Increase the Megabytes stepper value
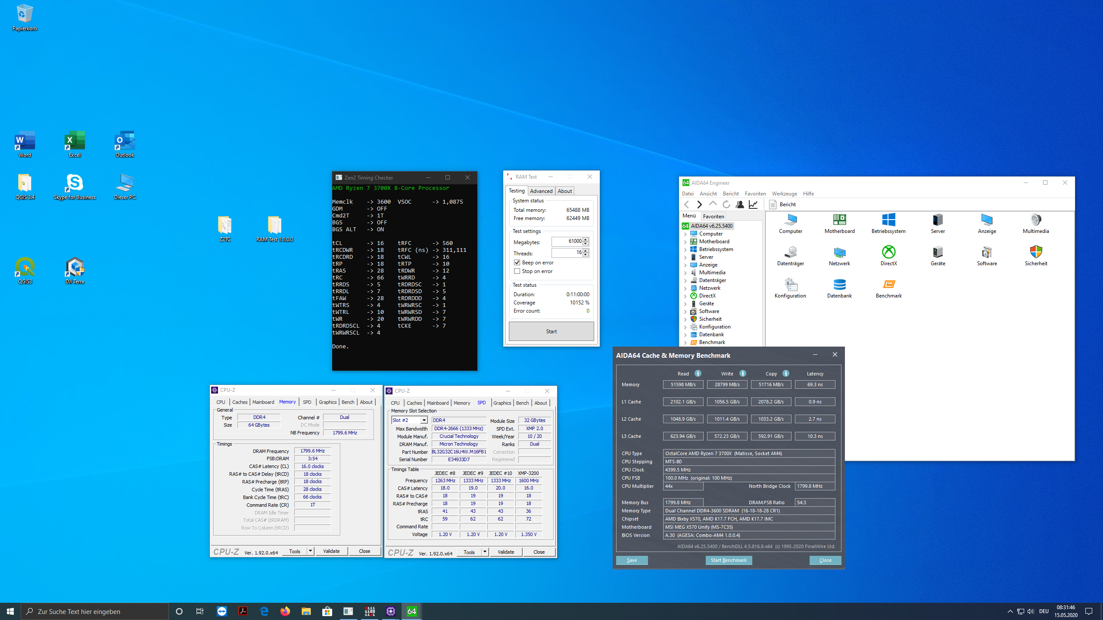This screenshot has width=1103, height=620. point(586,239)
